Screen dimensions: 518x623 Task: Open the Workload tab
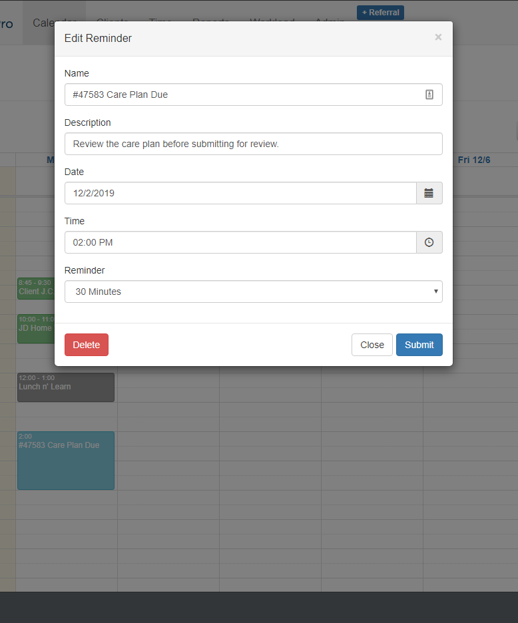click(x=272, y=21)
